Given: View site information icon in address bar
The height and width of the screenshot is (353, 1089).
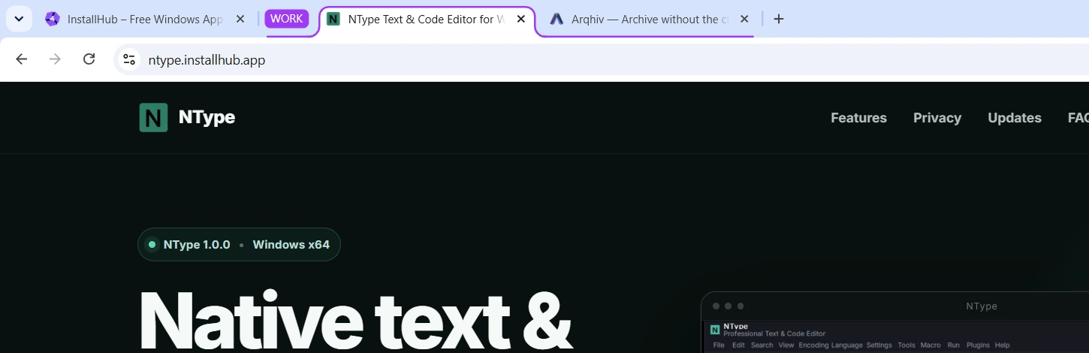Looking at the screenshot, I should click(129, 59).
